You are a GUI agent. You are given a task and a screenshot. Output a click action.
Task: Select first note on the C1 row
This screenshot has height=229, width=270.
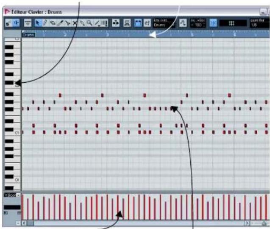click(x=23, y=132)
